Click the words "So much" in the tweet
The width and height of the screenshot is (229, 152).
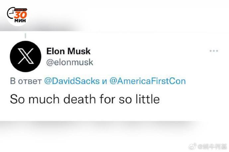pyautogui.click(x=31, y=99)
